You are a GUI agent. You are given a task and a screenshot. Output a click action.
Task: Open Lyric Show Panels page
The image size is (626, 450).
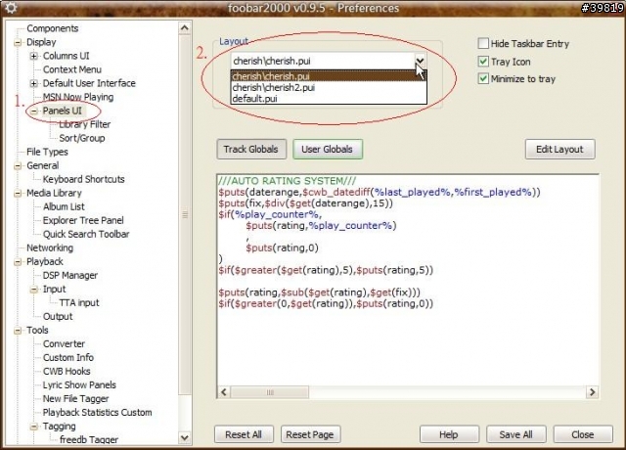coord(79,384)
